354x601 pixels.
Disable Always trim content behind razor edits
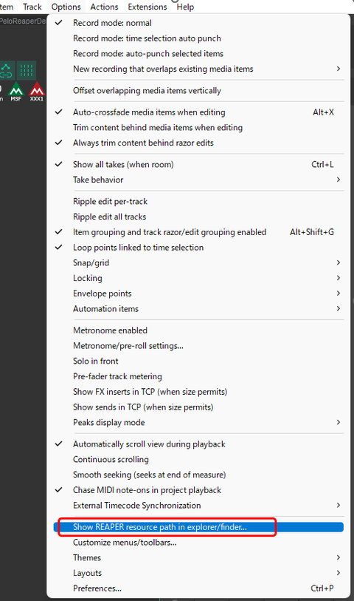click(x=198, y=143)
